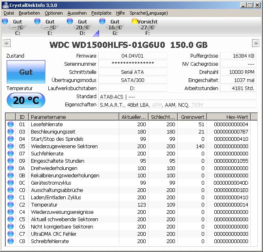Click status orb of Gerätestromzyklus row

tap(11, 183)
